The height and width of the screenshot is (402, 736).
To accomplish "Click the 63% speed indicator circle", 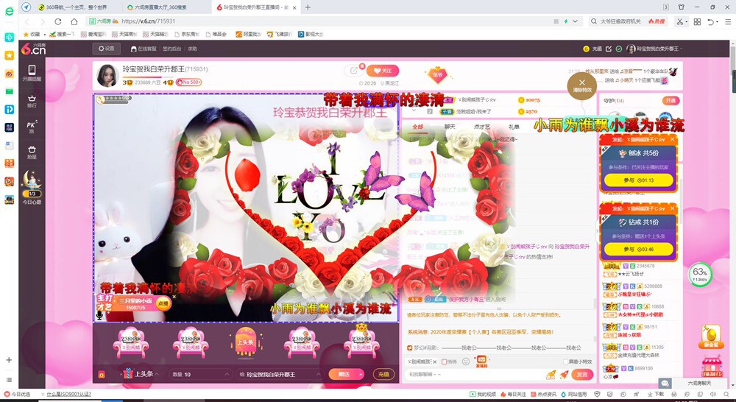I will (x=699, y=275).
